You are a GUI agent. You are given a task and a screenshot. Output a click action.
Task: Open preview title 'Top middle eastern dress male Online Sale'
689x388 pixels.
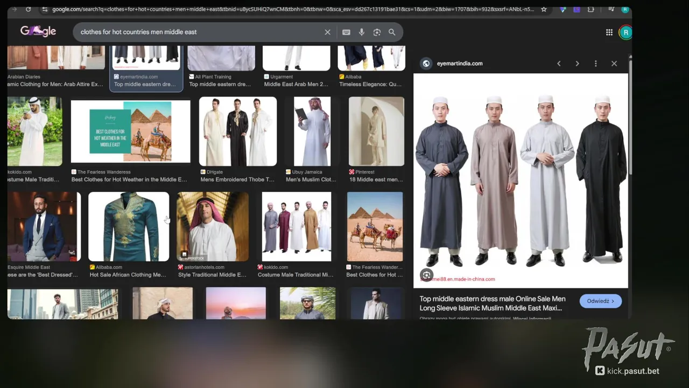click(492, 303)
